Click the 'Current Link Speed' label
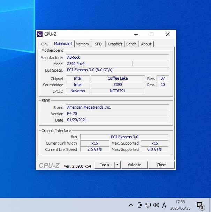The width and height of the screenshot is (211, 212). [61, 149]
